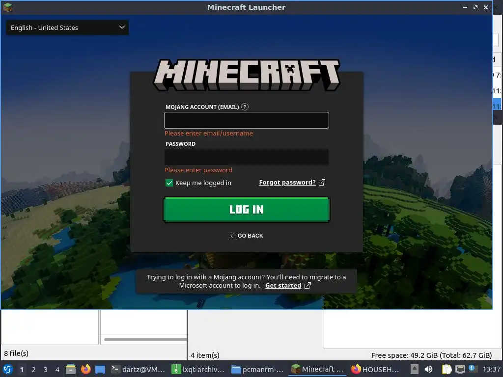This screenshot has width=503, height=377.
Task: Switch to the dartz@VM terminal taskbar entry
Action: pos(138,369)
